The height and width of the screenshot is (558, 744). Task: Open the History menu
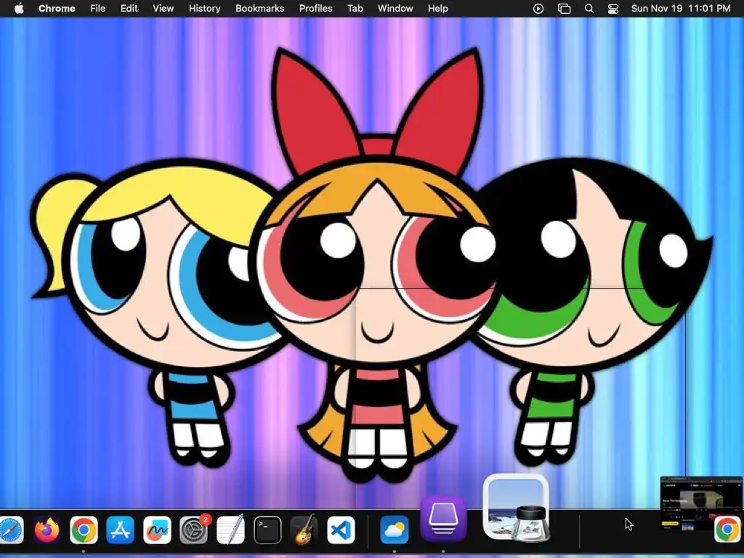[x=204, y=9]
